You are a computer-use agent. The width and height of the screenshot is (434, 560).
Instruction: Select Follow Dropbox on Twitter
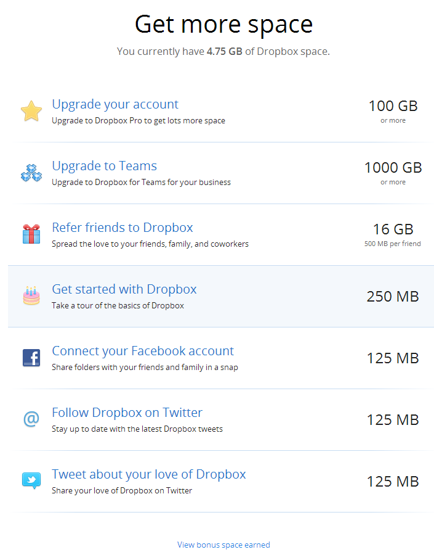pyautogui.click(x=127, y=413)
